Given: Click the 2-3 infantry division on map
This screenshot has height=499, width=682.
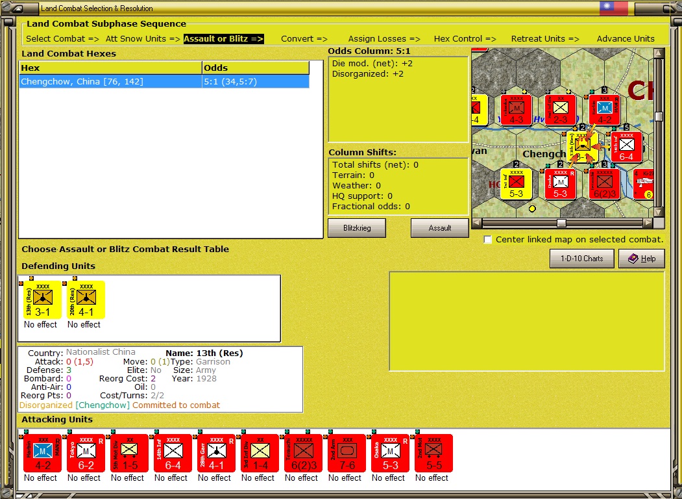Looking at the screenshot, I should pyautogui.click(x=560, y=110).
